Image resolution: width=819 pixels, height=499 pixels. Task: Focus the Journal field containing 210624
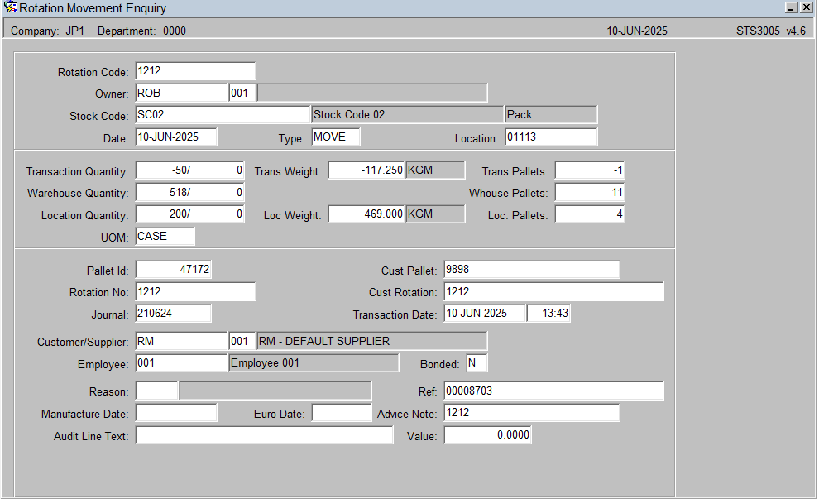click(174, 314)
